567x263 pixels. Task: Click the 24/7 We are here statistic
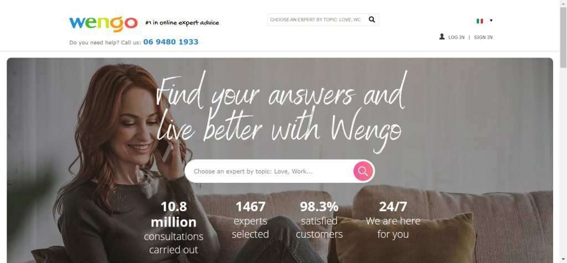[x=393, y=220]
